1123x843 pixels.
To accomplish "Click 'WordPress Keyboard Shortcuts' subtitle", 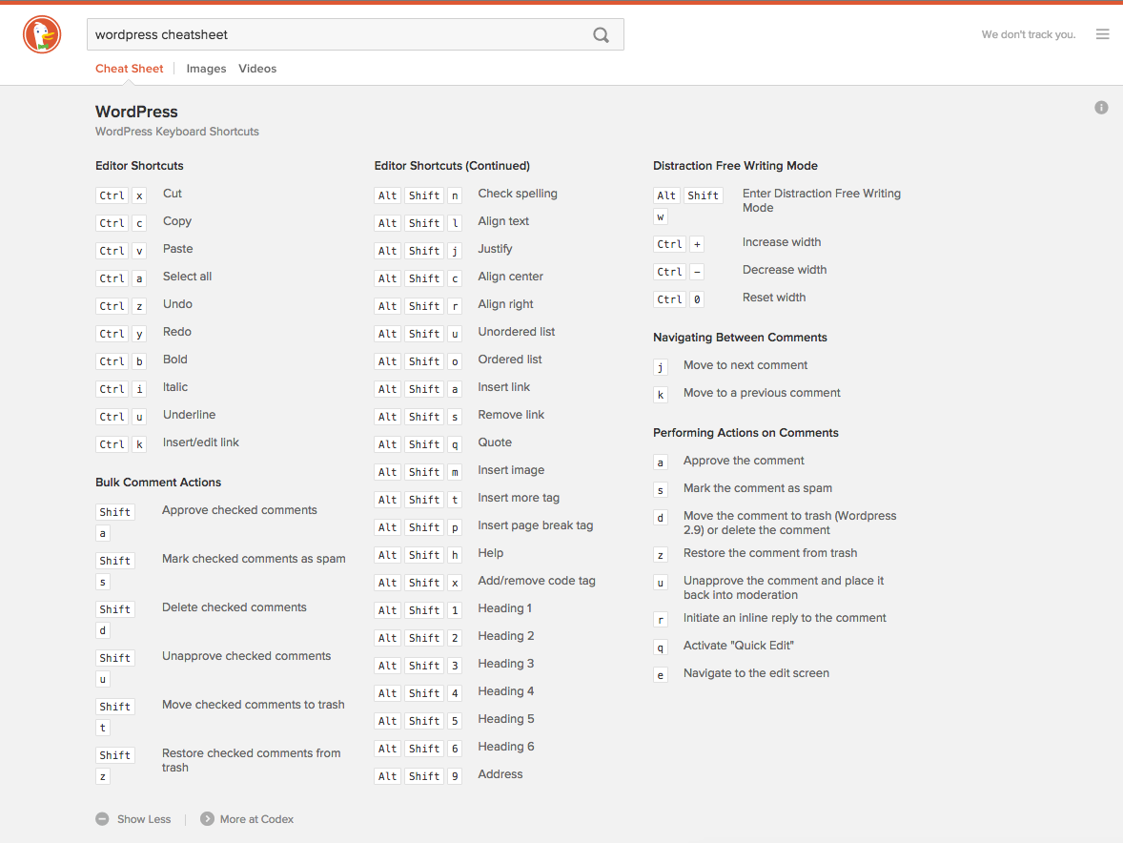I will click(x=177, y=132).
